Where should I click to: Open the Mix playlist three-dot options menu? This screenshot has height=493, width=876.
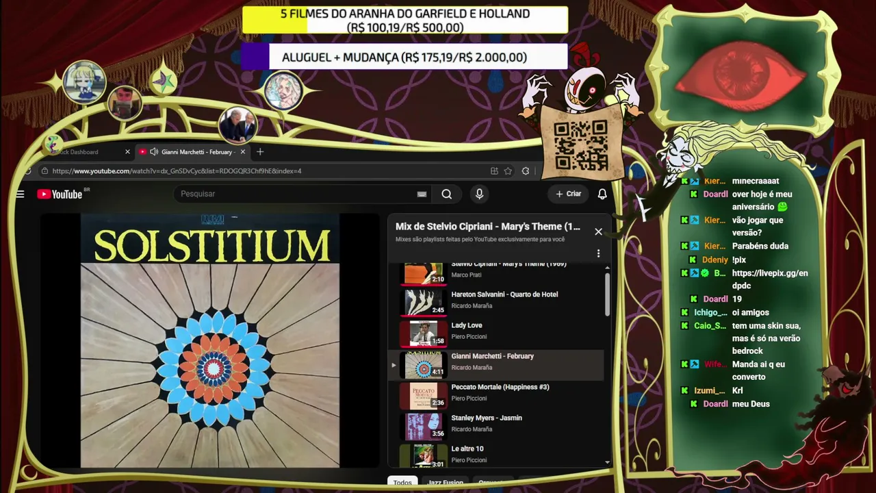tap(598, 253)
